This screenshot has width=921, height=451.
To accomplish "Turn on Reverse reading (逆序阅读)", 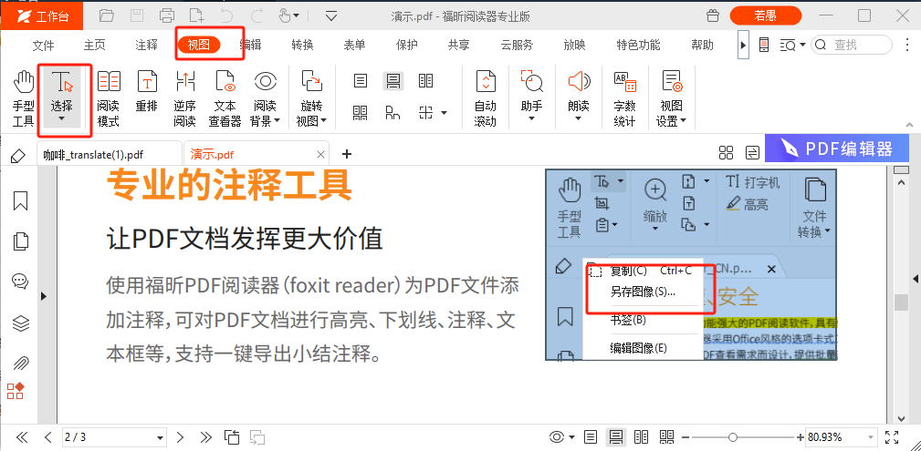I will 184,98.
